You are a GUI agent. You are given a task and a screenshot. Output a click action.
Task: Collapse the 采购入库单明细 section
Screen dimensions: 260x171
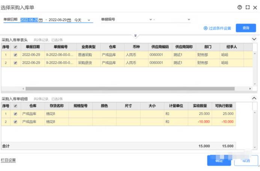(254, 98)
